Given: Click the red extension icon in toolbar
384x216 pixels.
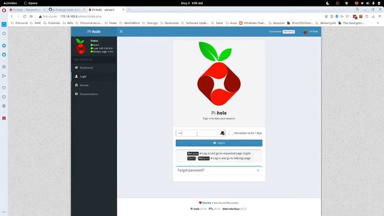Looking at the screenshot, I should (x=355, y=17).
